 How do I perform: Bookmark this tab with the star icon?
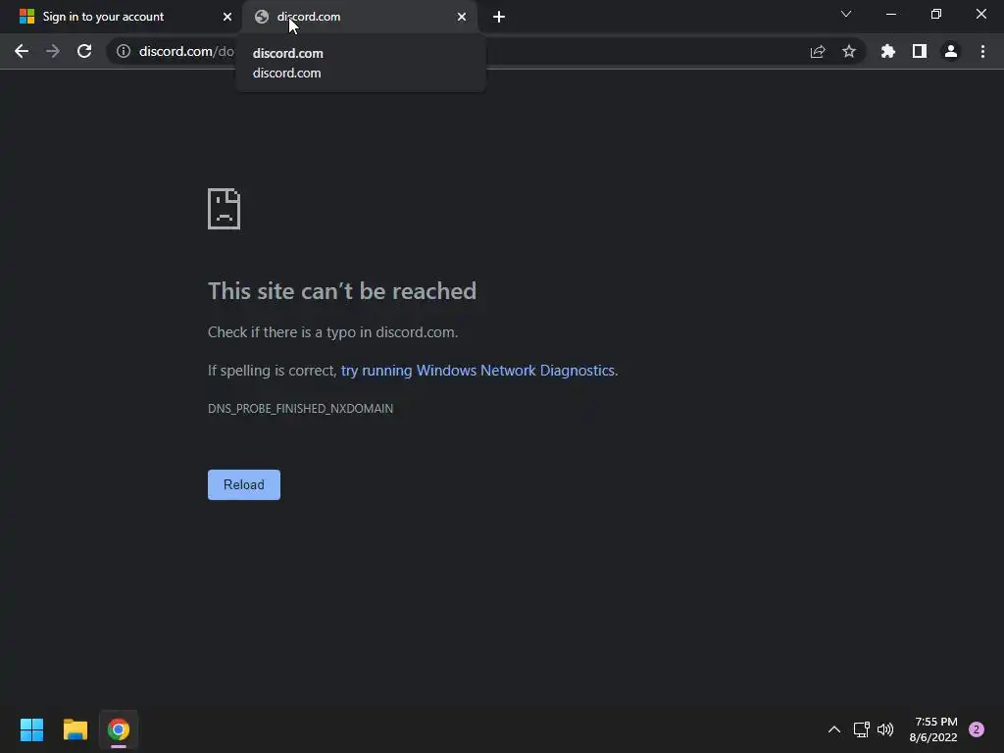click(849, 51)
